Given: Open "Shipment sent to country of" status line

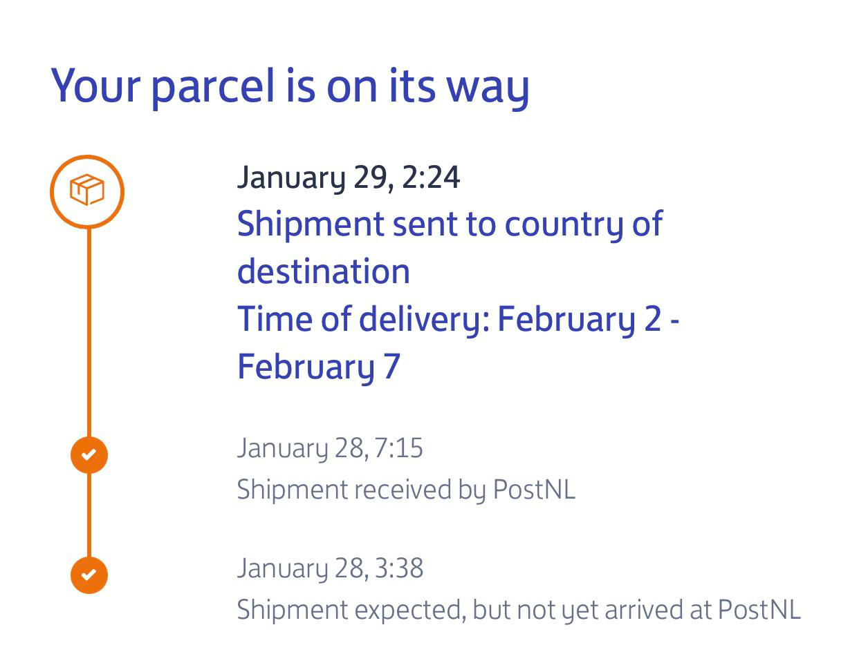Looking at the screenshot, I should tap(450, 224).
